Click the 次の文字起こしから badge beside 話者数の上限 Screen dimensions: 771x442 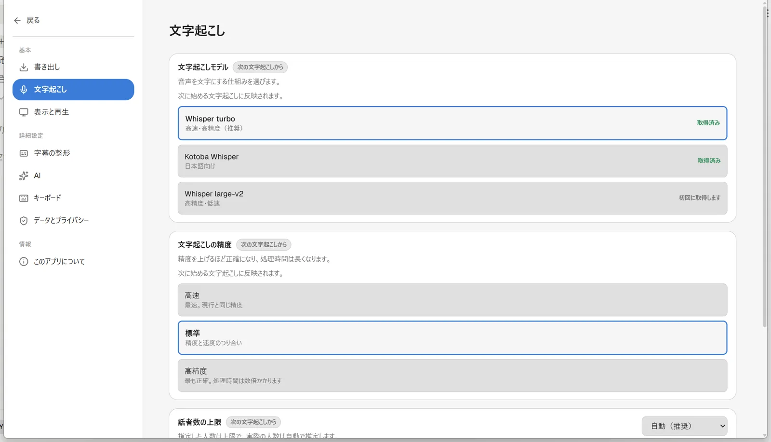tap(253, 422)
